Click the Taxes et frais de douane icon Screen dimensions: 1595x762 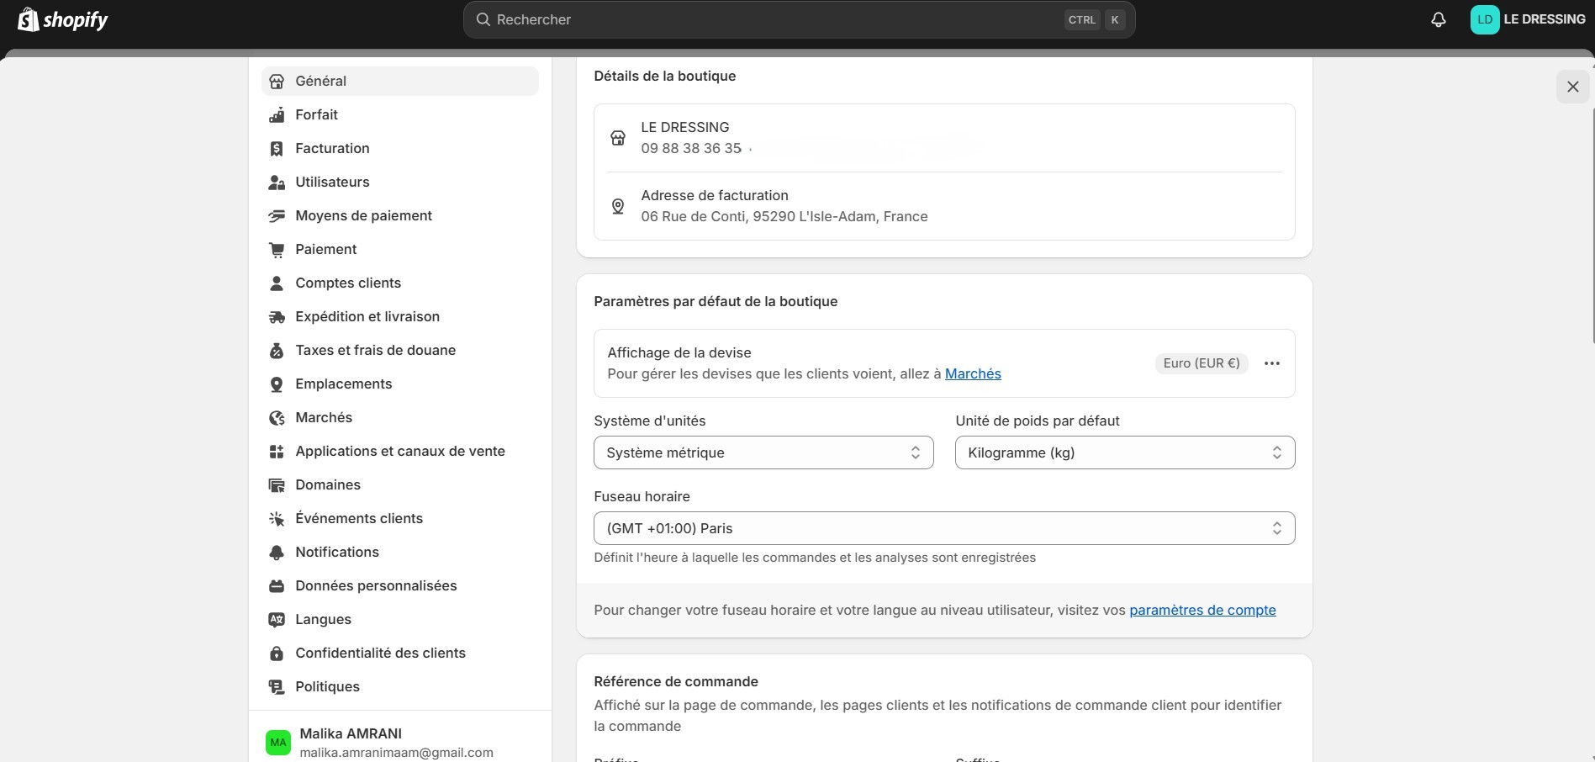[277, 351]
